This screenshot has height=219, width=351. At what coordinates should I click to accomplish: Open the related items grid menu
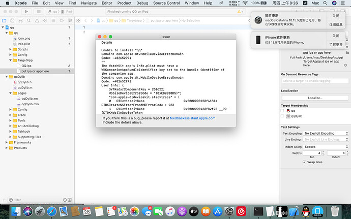pos(78,21)
